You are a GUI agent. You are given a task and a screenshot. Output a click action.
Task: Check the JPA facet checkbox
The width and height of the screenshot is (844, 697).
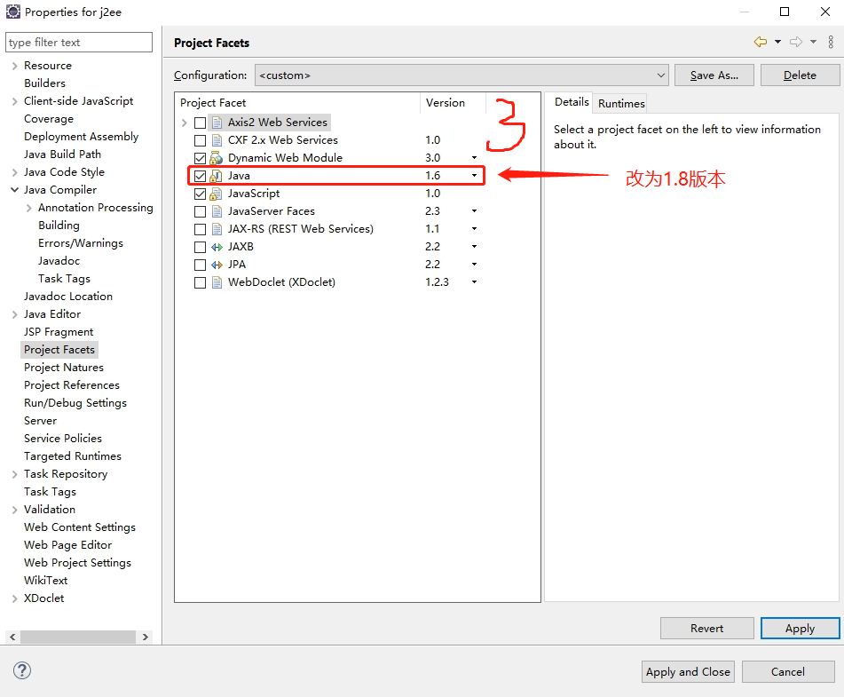200,265
